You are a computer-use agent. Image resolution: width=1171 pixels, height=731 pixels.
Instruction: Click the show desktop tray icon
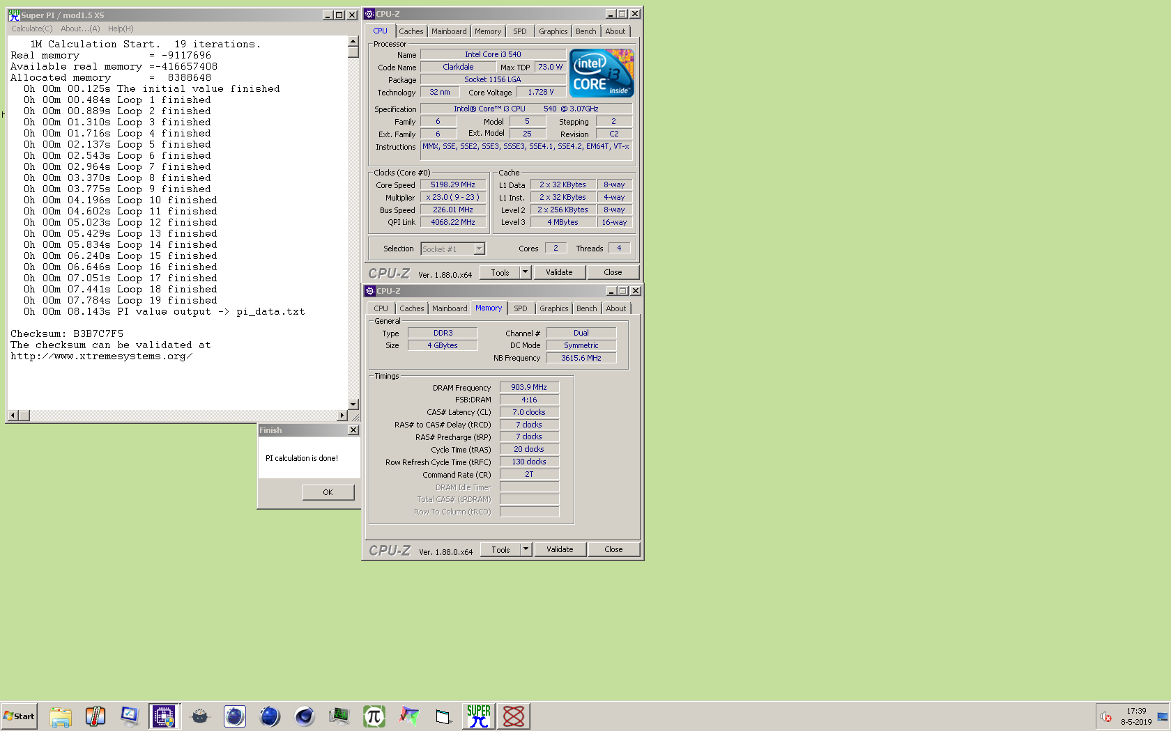click(x=1163, y=716)
